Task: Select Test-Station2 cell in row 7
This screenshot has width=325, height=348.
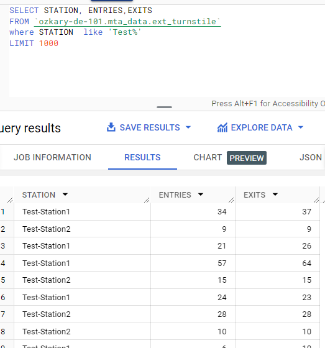Action: tap(82, 314)
